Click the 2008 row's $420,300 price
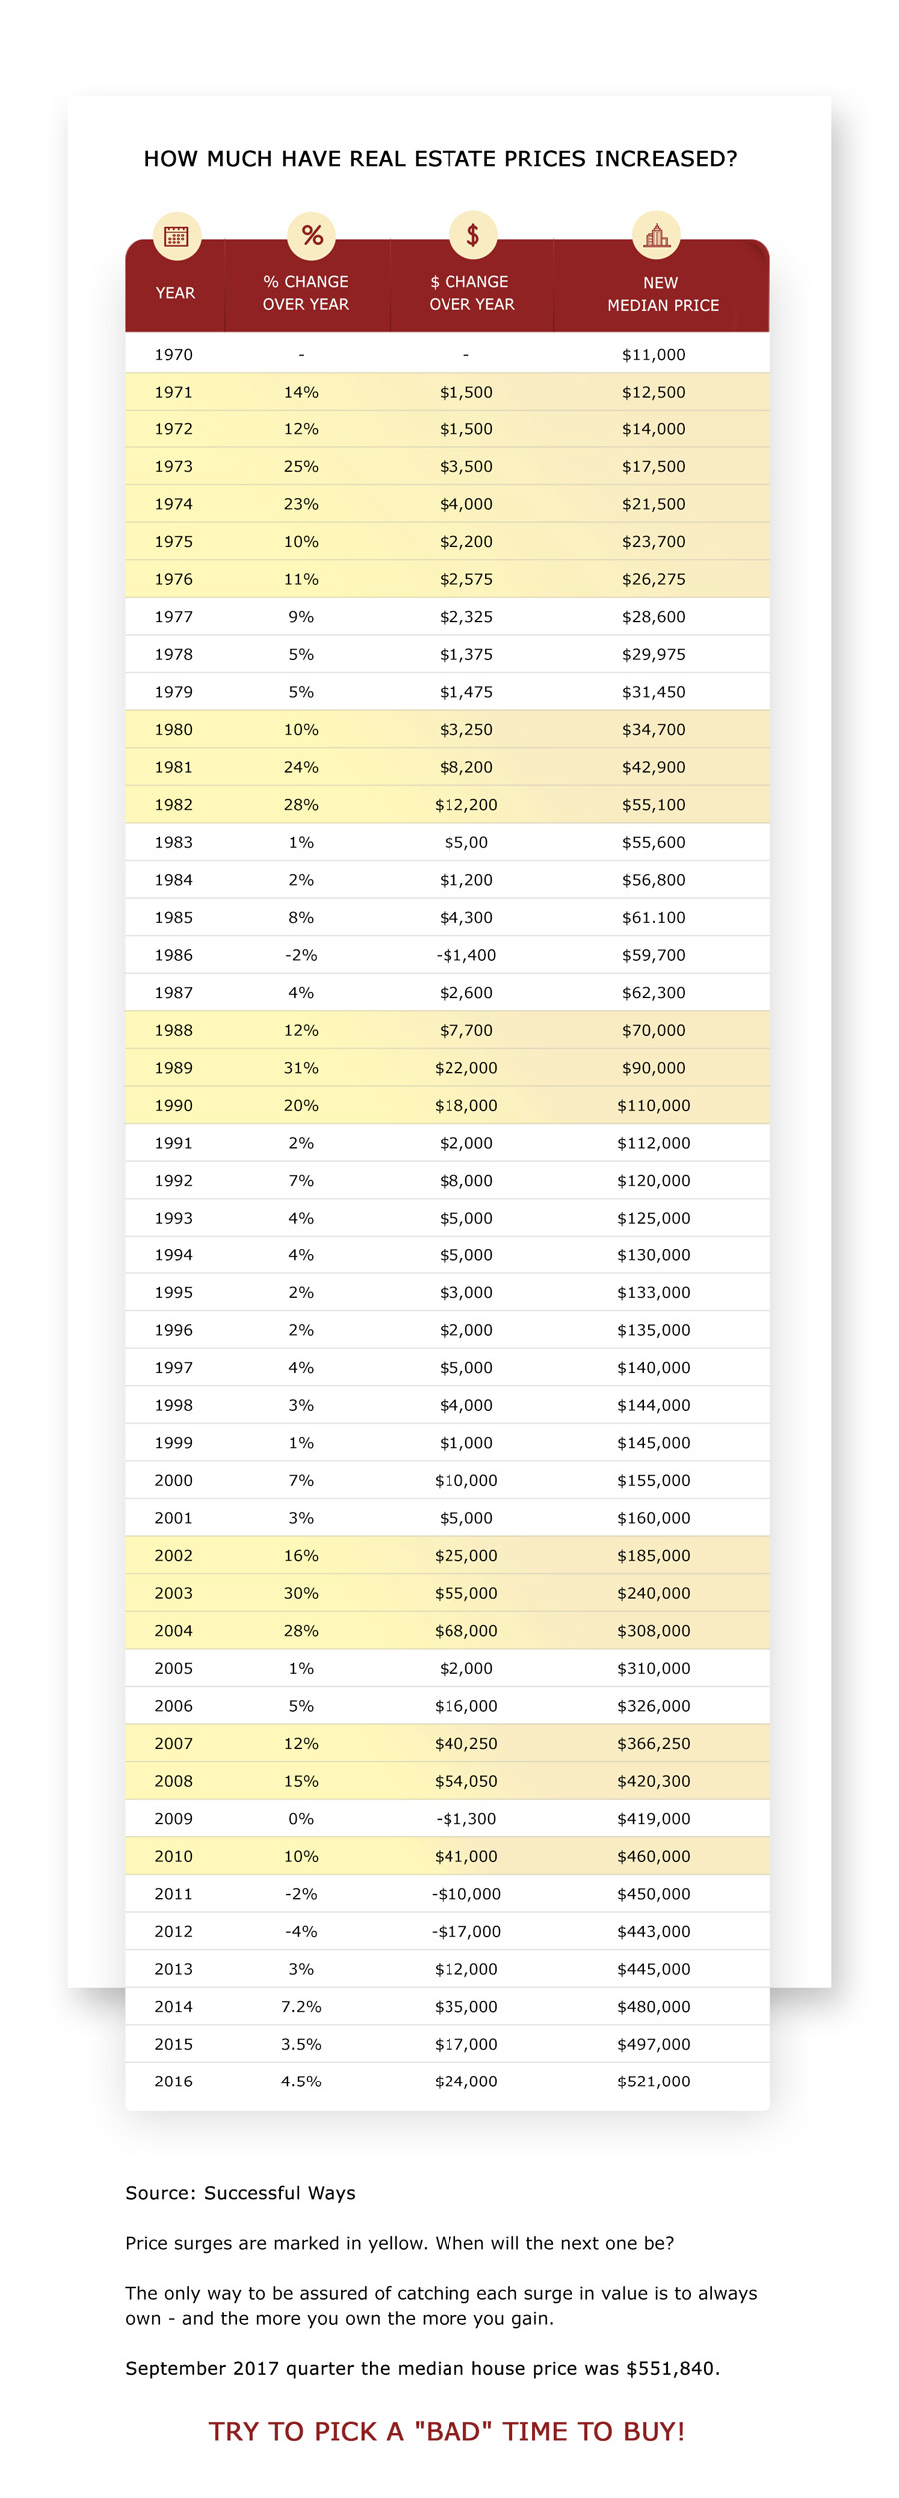899x2498 pixels. pyautogui.click(x=653, y=1781)
